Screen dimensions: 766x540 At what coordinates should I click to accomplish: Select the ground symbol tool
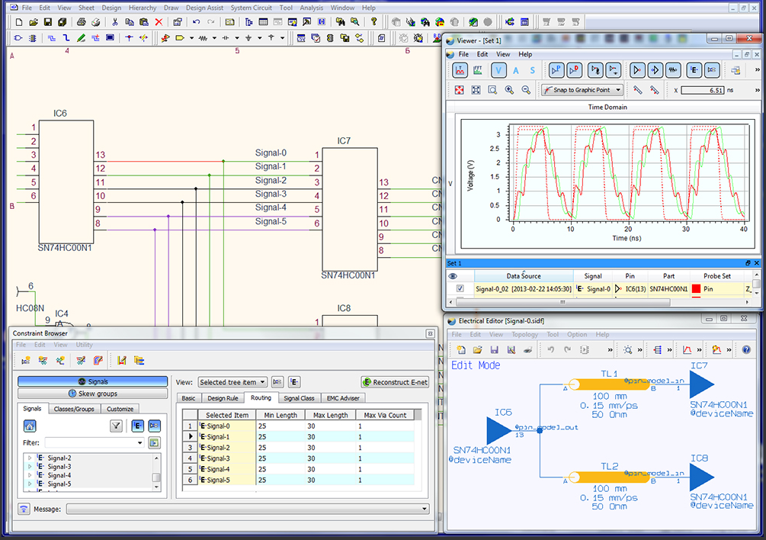(x=248, y=37)
